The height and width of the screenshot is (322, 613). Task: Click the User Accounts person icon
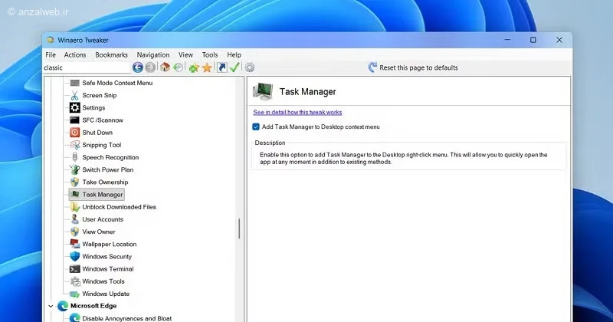tap(74, 219)
